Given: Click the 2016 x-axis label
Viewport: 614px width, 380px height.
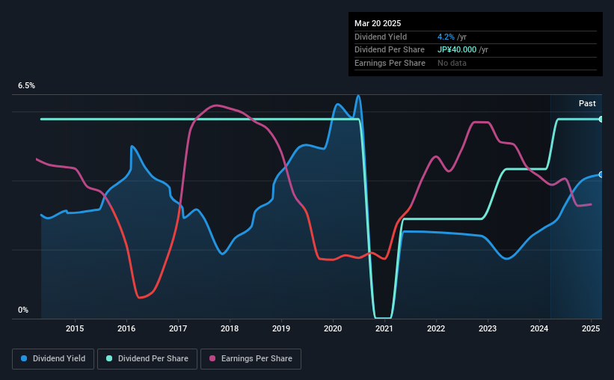Looking at the screenshot, I should click(x=126, y=328).
